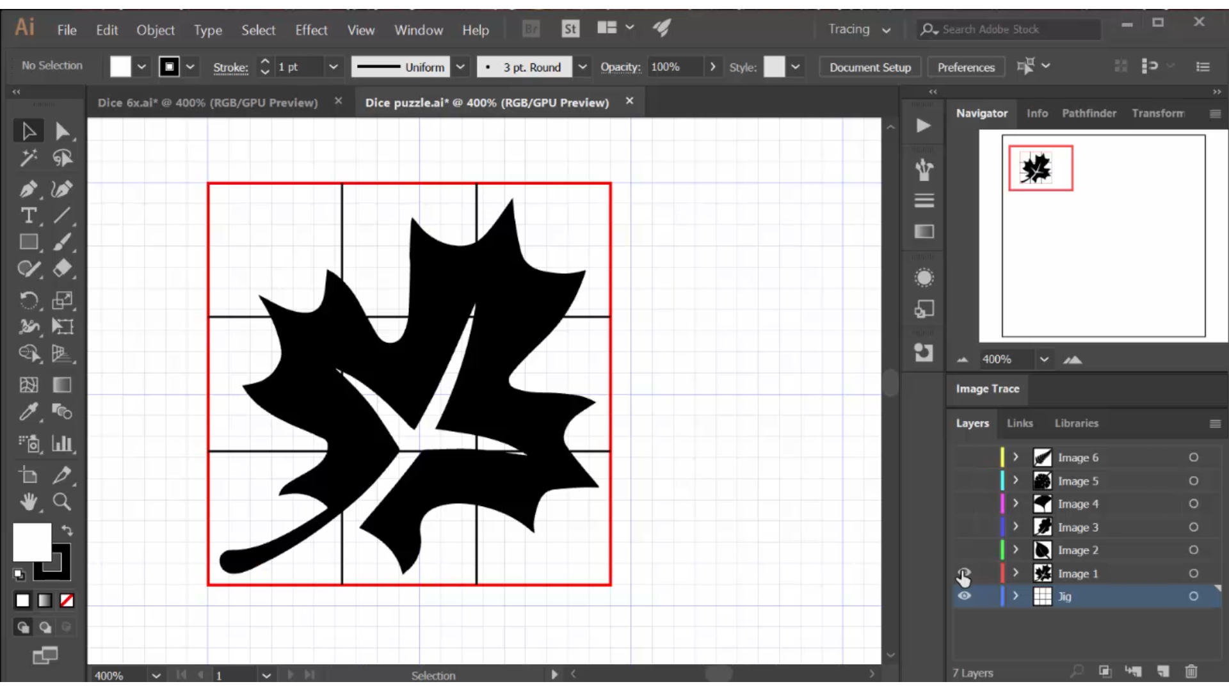Expand the Image 3 layer
Image resolution: width=1229 pixels, height=691 pixels.
point(1015,527)
